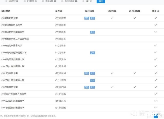Click the 985 badge in 北京大学 row

pyautogui.click(x=87, y=18)
